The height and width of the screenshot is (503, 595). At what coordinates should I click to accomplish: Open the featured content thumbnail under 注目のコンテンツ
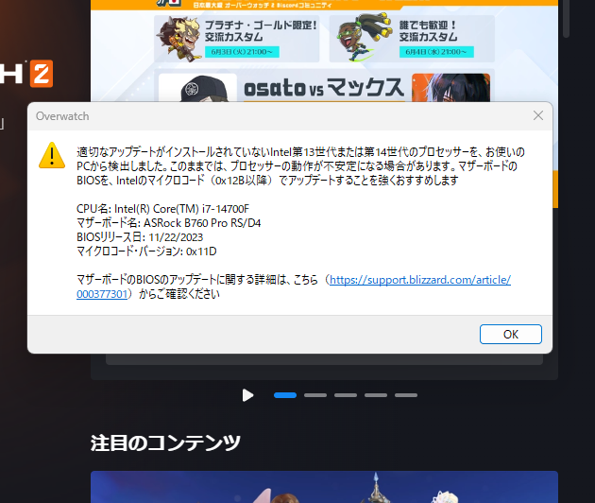324,487
